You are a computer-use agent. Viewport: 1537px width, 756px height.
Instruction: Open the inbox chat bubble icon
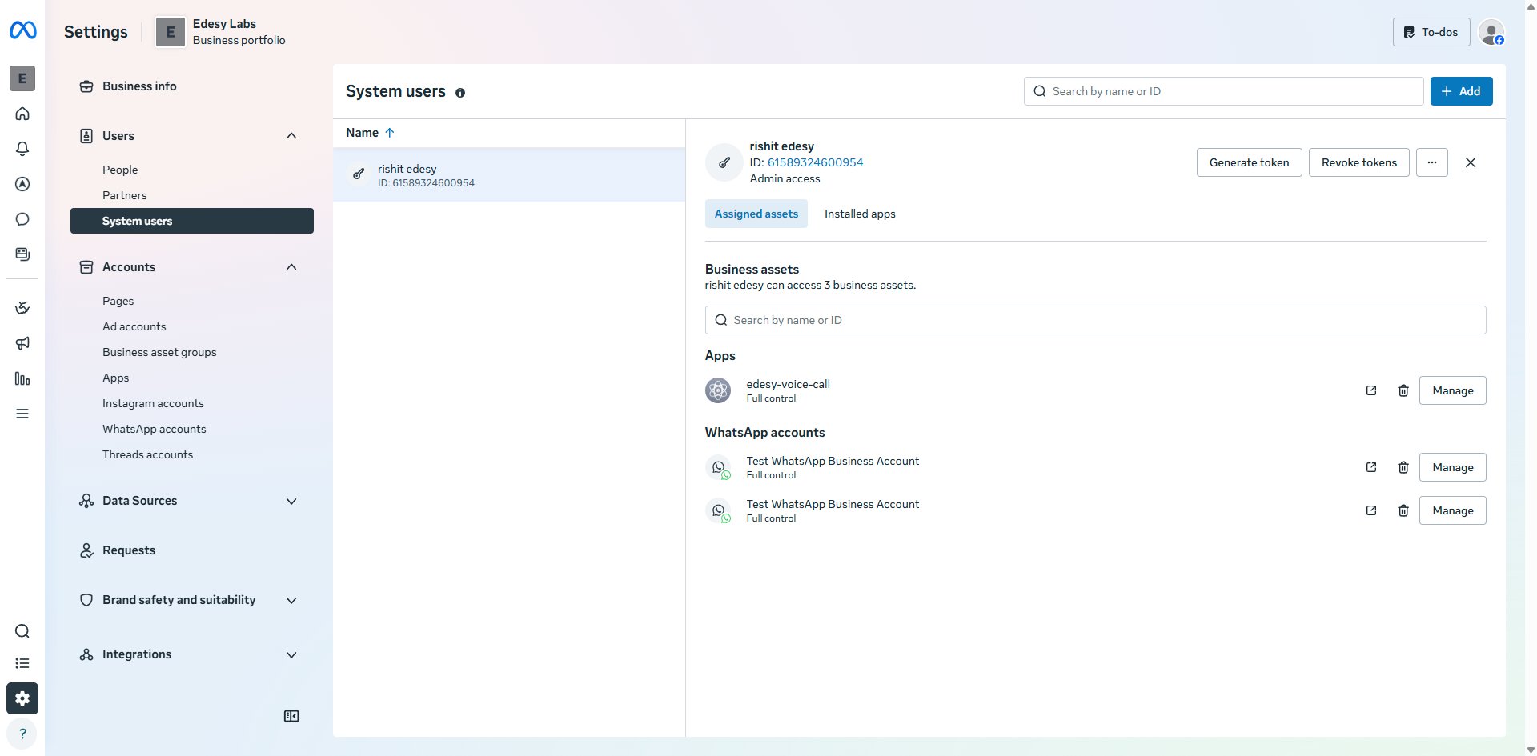tap(22, 219)
